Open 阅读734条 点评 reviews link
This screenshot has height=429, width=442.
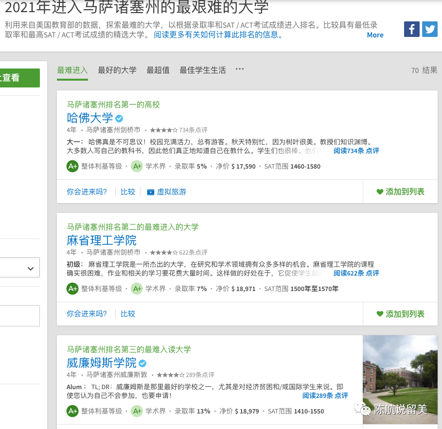pyautogui.click(x=356, y=151)
